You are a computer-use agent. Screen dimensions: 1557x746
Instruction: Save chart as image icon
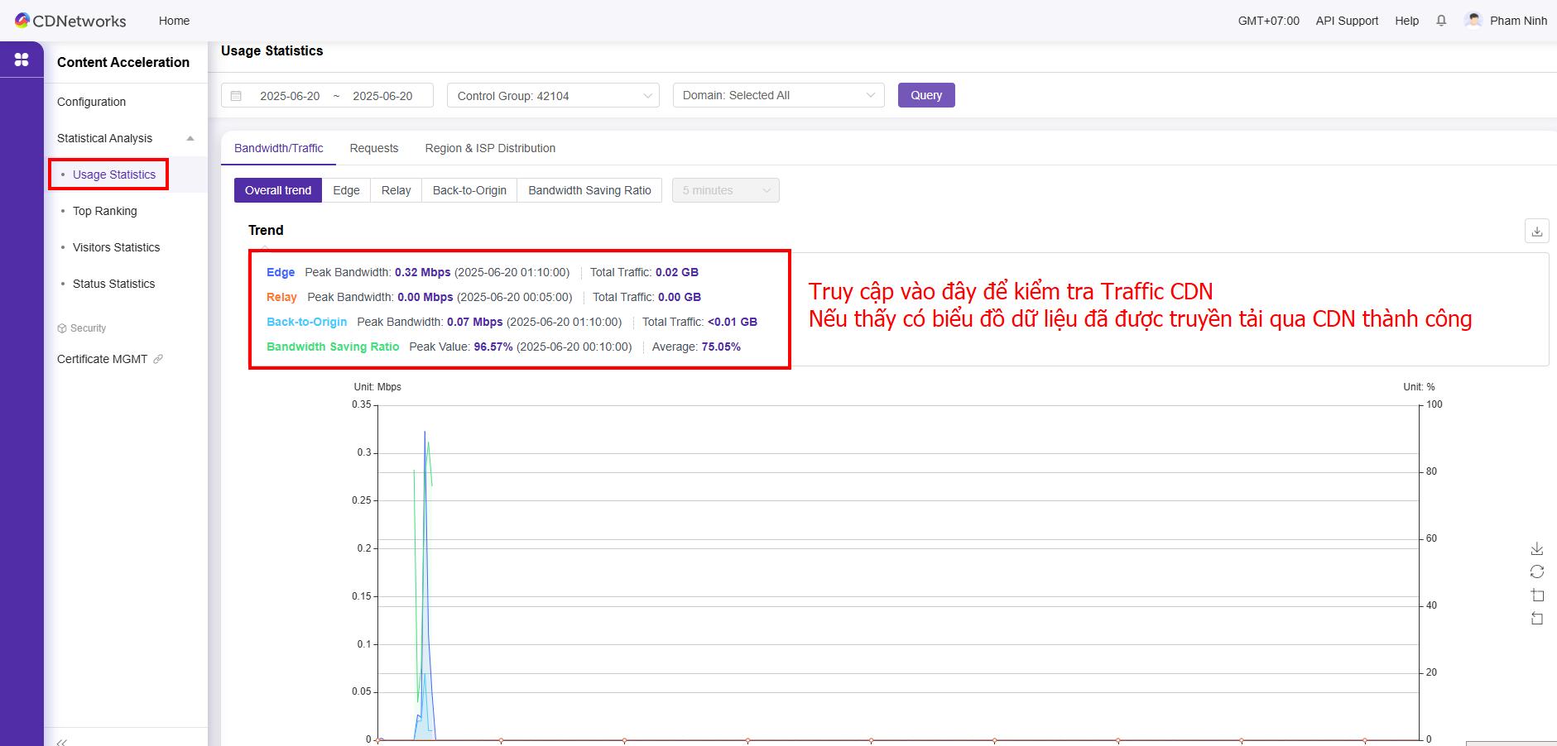tap(1537, 549)
